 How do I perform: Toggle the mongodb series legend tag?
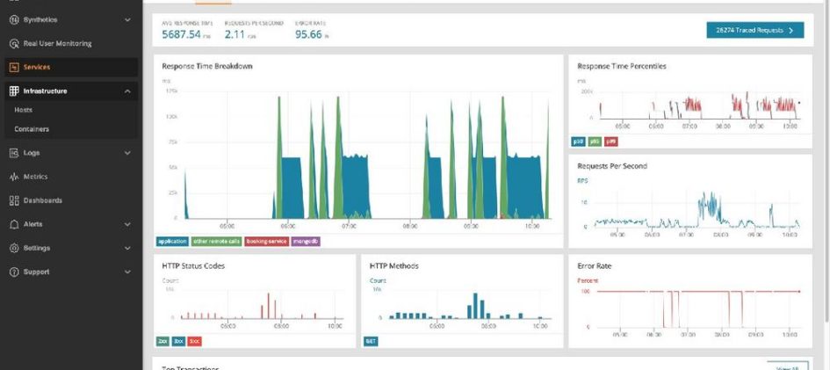(307, 241)
